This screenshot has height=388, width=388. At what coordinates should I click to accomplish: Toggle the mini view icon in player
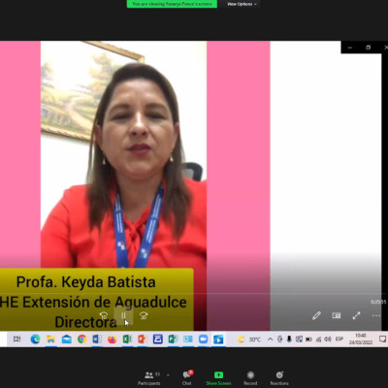coord(337,315)
